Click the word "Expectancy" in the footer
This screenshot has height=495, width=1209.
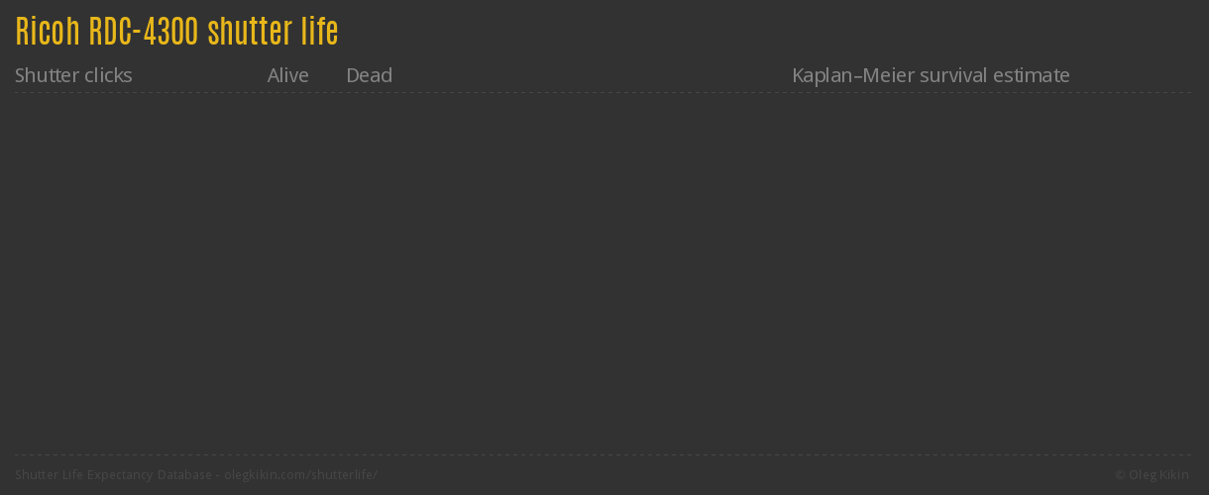tap(119, 475)
